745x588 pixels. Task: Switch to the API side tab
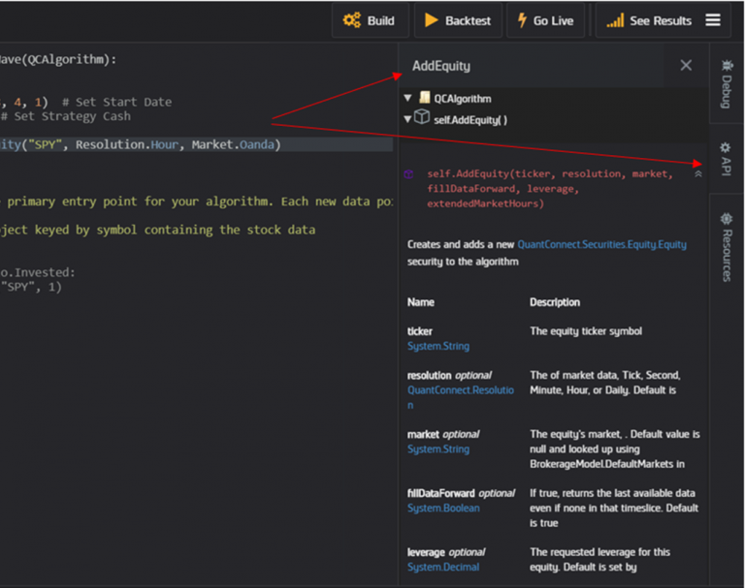[x=726, y=159]
